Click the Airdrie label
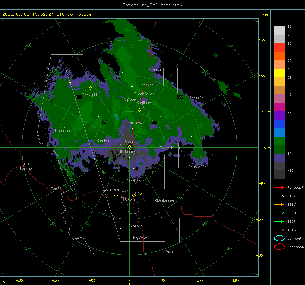This screenshot has width=305, height=285. tap(134, 181)
